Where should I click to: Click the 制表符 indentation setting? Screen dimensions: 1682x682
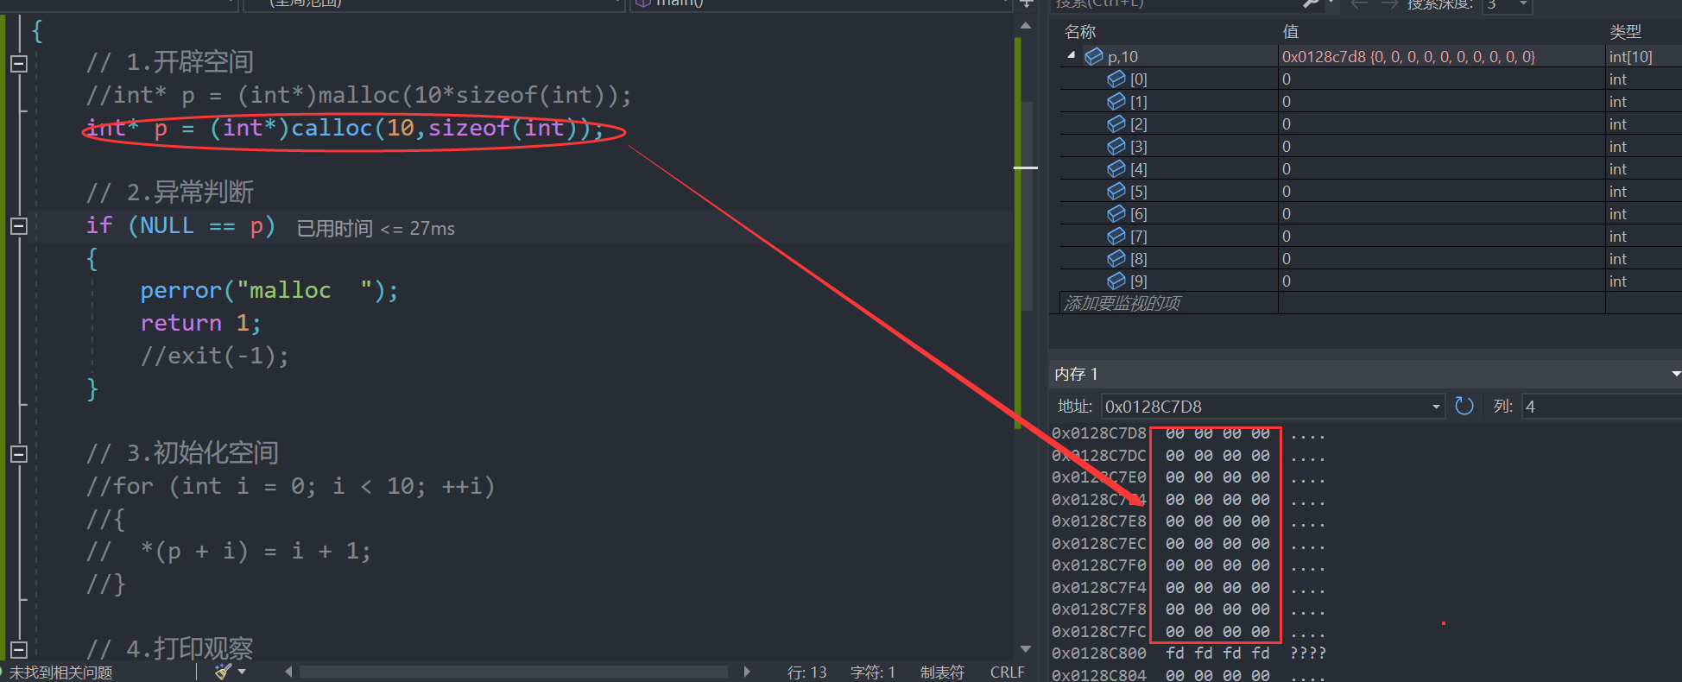tap(942, 673)
